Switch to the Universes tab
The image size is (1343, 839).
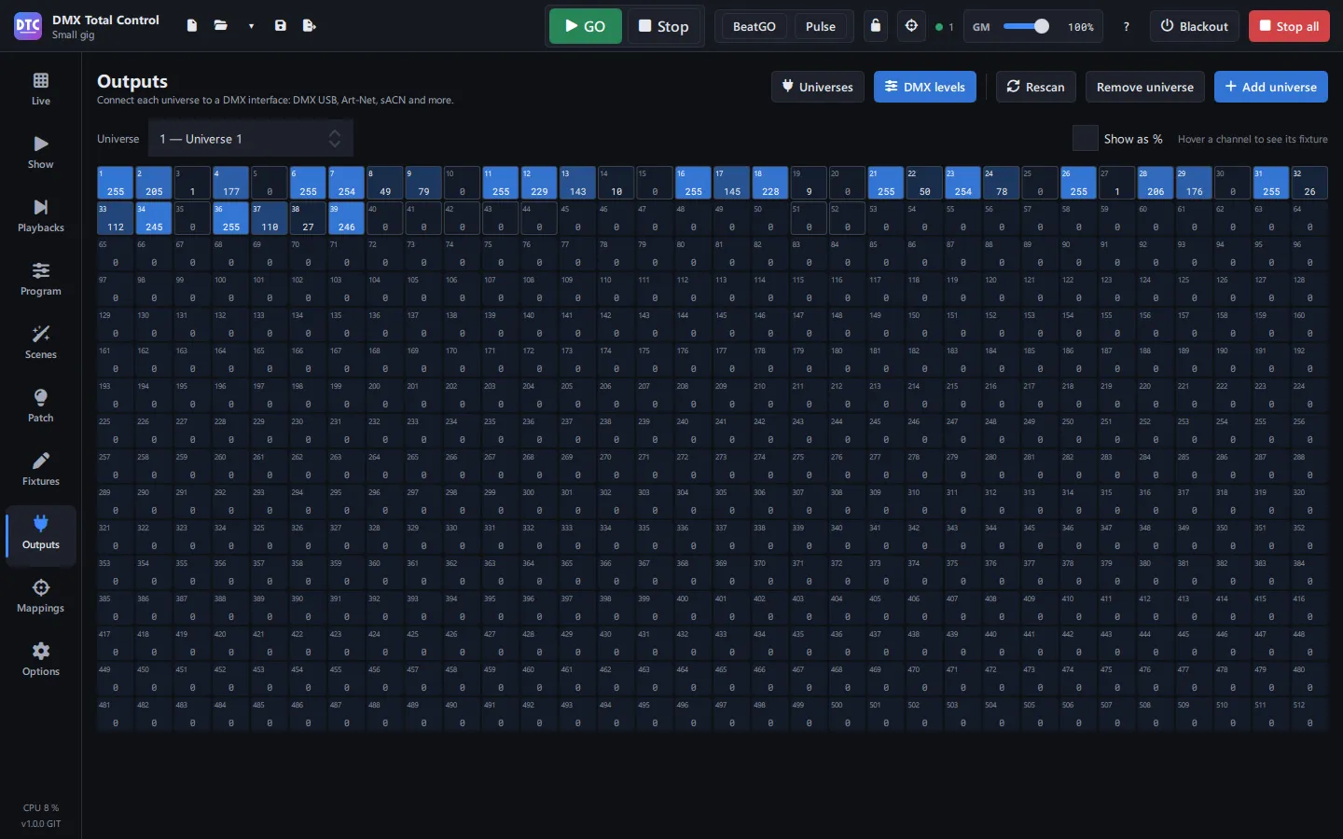(818, 87)
